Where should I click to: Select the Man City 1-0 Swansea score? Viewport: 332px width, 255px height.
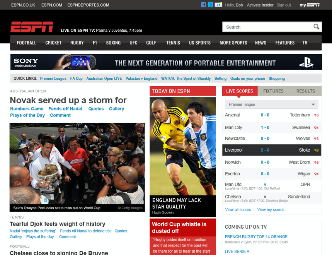point(272,127)
